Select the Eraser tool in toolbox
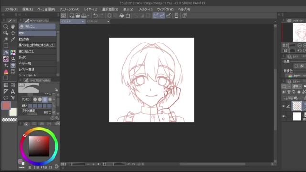The height and width of the screenshot is (172, 306). tap(13, 65)
